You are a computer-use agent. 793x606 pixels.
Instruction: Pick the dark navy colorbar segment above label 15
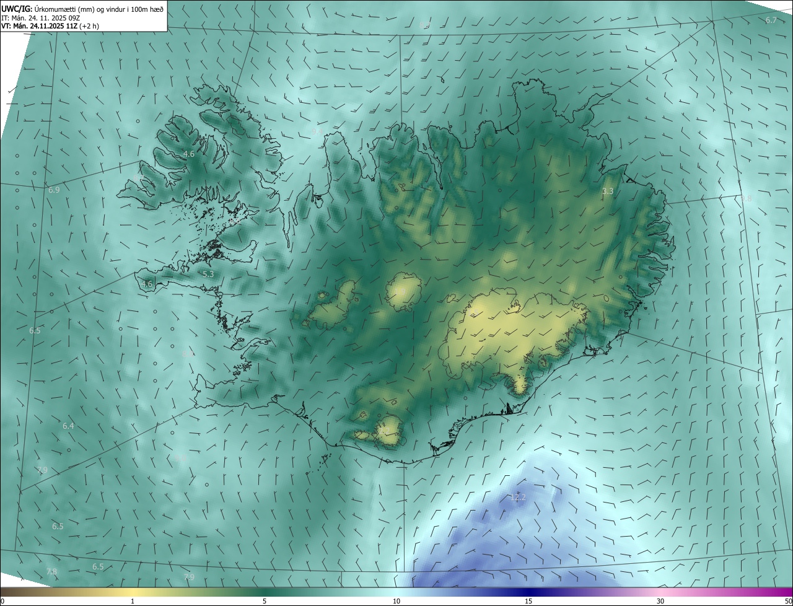[528, 592]
